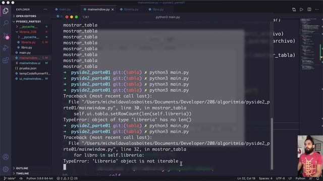This screenshot has width=323, height=181.
Task: Open the Manage gear icon
Action: pos(6,169)
